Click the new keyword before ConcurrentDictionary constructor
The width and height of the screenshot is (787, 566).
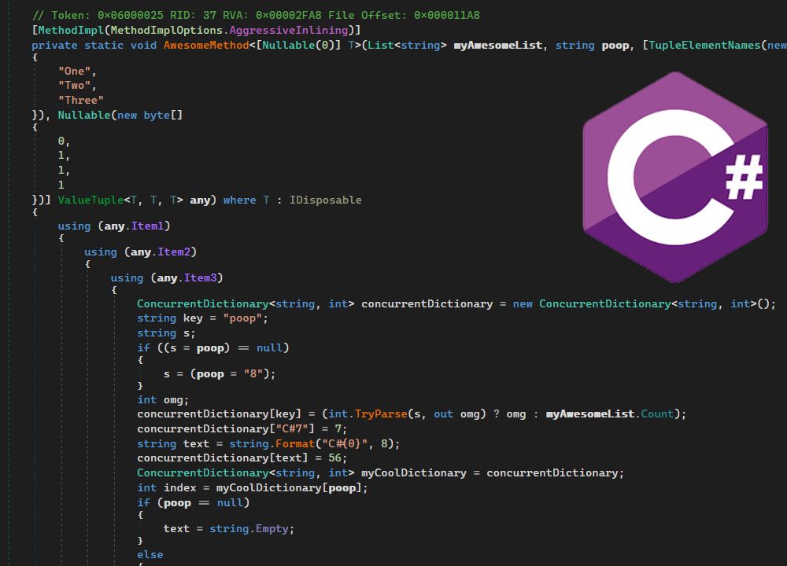[x=523, y=303]
